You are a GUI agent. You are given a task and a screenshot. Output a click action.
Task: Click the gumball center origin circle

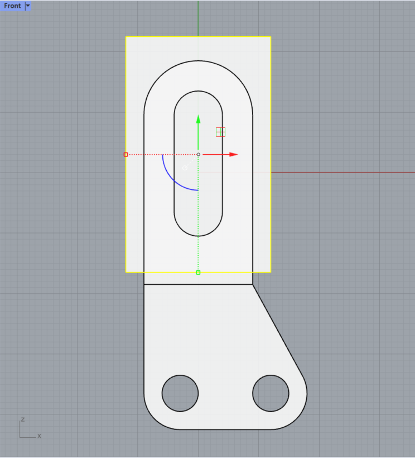click(x=199, y=155)
